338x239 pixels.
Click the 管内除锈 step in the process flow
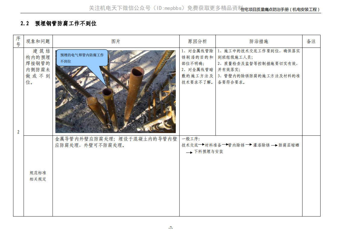pos(236,145)
